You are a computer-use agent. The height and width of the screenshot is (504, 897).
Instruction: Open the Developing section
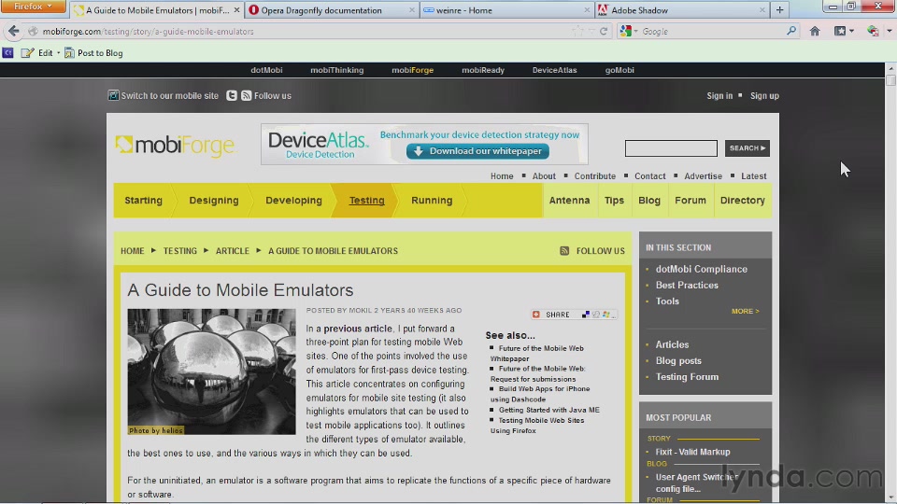[x=293, y=201]
